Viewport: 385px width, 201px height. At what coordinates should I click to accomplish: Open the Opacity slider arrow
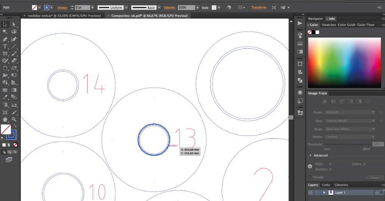tap(197, 8)
